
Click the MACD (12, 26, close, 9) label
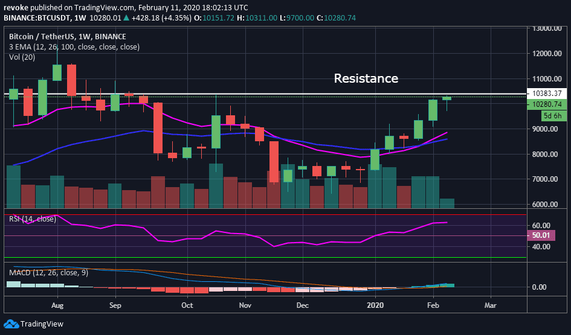point(48,273)
